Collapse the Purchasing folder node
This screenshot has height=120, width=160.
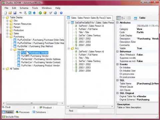coord(7,37)
